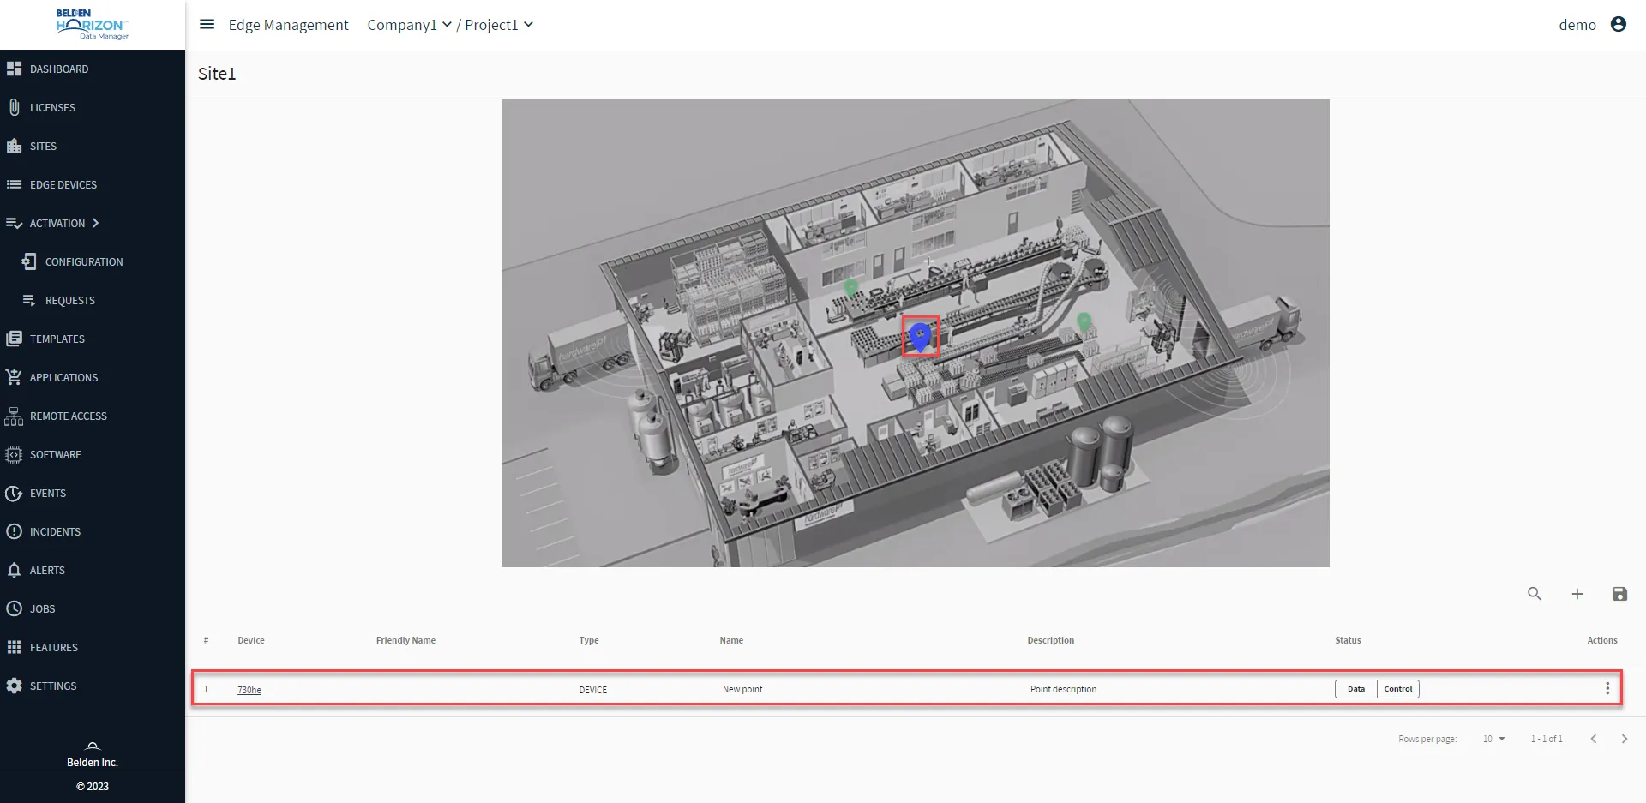This screenshot has height=803, width=1646.
Task: Open the hamburger navigation menu icon
Action: [207, 25]
